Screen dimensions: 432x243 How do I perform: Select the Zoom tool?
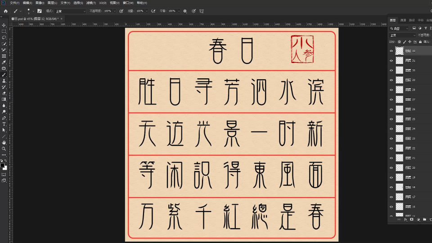(4, 149)
